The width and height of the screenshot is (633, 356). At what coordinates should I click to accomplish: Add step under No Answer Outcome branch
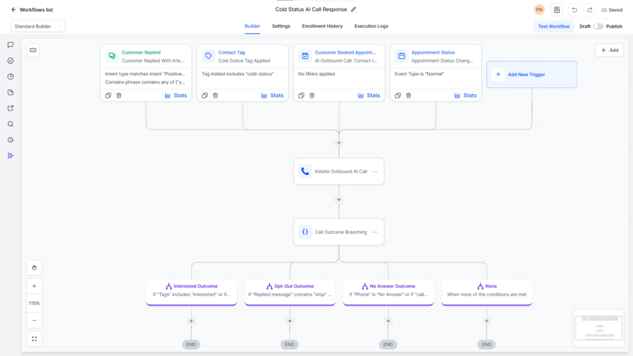[x=388, y=321]
